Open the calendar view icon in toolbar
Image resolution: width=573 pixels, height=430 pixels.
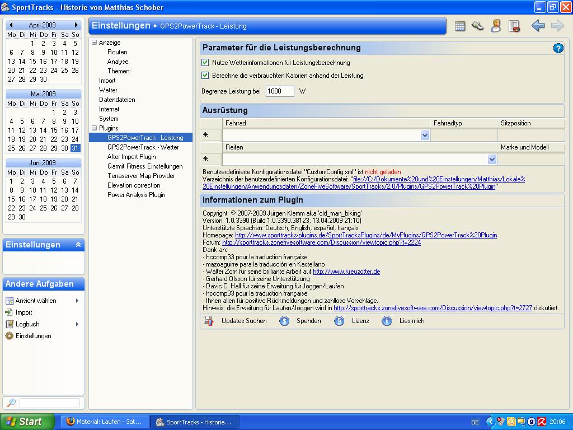pyautogui.click(x=460, y=26)
